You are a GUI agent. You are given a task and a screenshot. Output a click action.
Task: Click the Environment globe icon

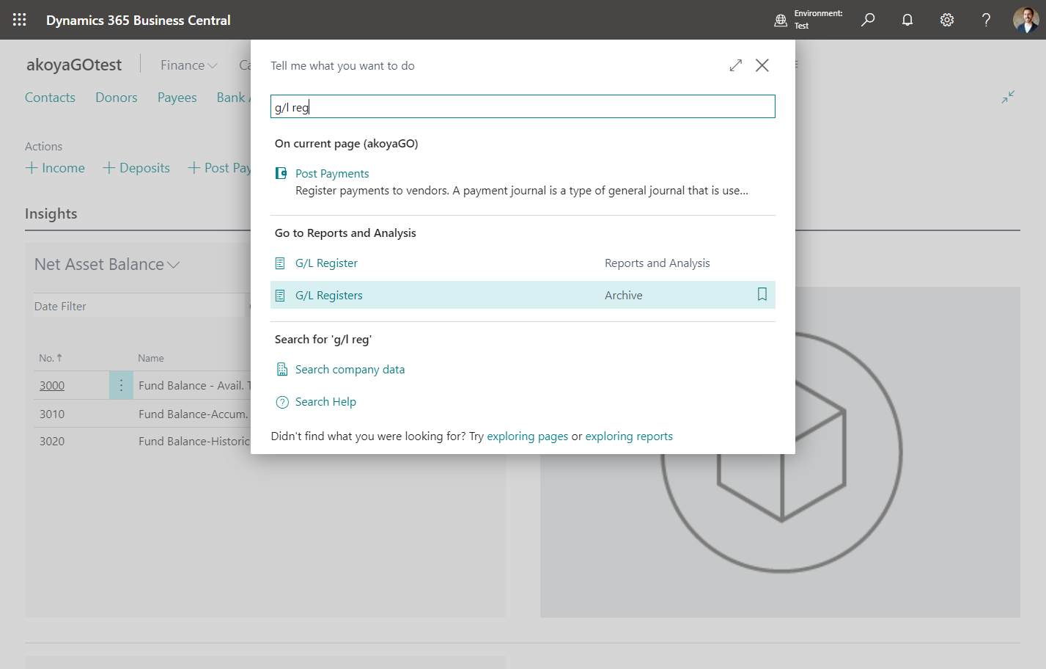(781, 21)
